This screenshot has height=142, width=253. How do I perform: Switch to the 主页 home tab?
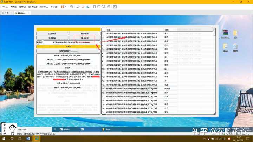(6, 13)
